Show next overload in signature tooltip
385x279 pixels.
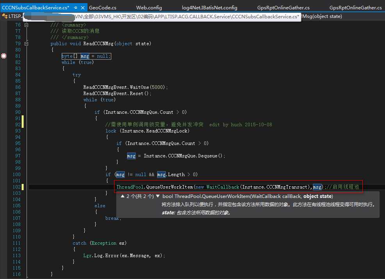tap(158, 196)
